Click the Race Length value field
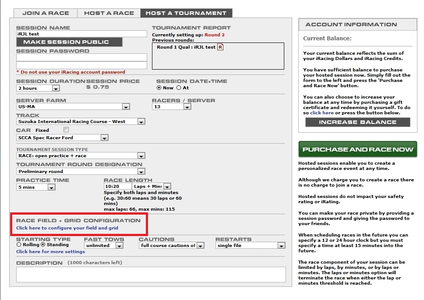424x300 pixels. click(118, 186)
